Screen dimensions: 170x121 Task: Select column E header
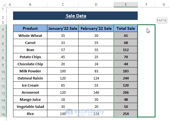(126, 5)
